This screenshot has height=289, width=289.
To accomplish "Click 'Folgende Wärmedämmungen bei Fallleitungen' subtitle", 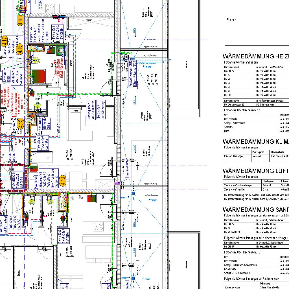I will pos(251,279).
